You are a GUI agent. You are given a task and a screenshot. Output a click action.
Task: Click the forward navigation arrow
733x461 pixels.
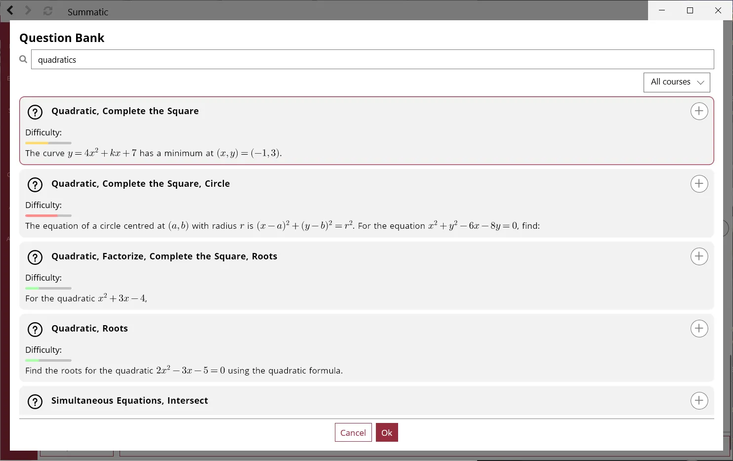(28, 10)
